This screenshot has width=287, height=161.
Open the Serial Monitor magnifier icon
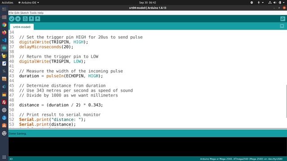tap(283, 19)
